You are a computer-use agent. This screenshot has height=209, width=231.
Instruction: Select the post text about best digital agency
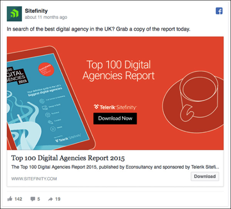pyautogui.click(x=99, y=29)
